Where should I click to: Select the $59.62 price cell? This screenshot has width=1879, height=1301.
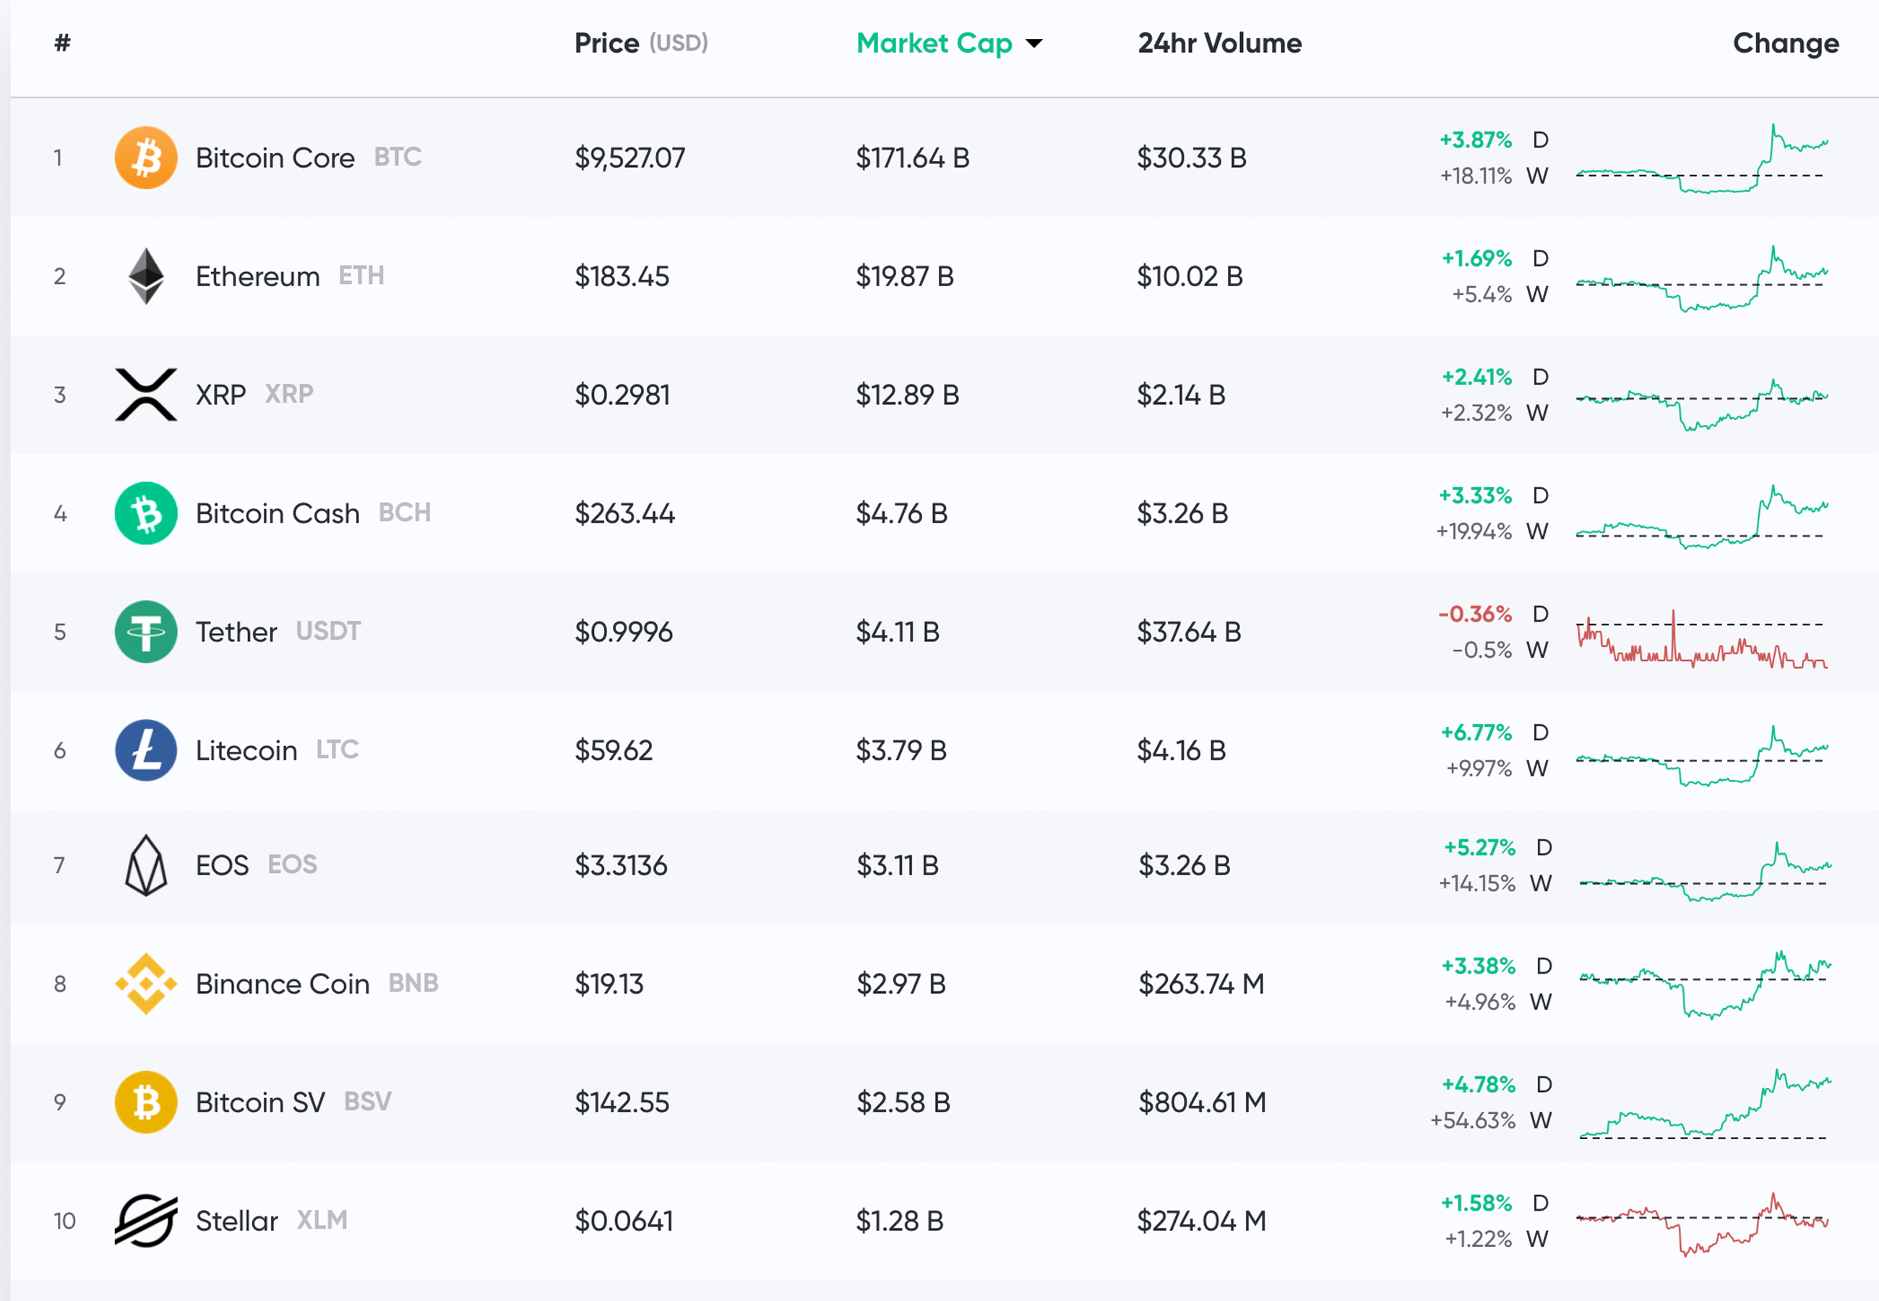tap(614, 750)
